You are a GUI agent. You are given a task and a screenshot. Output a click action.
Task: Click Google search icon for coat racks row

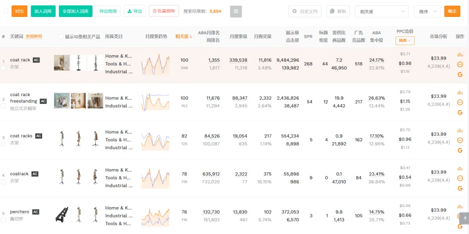click(x=460, y=150)
